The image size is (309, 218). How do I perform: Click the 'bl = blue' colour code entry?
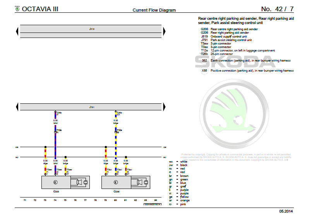click(x=178, y=183)
